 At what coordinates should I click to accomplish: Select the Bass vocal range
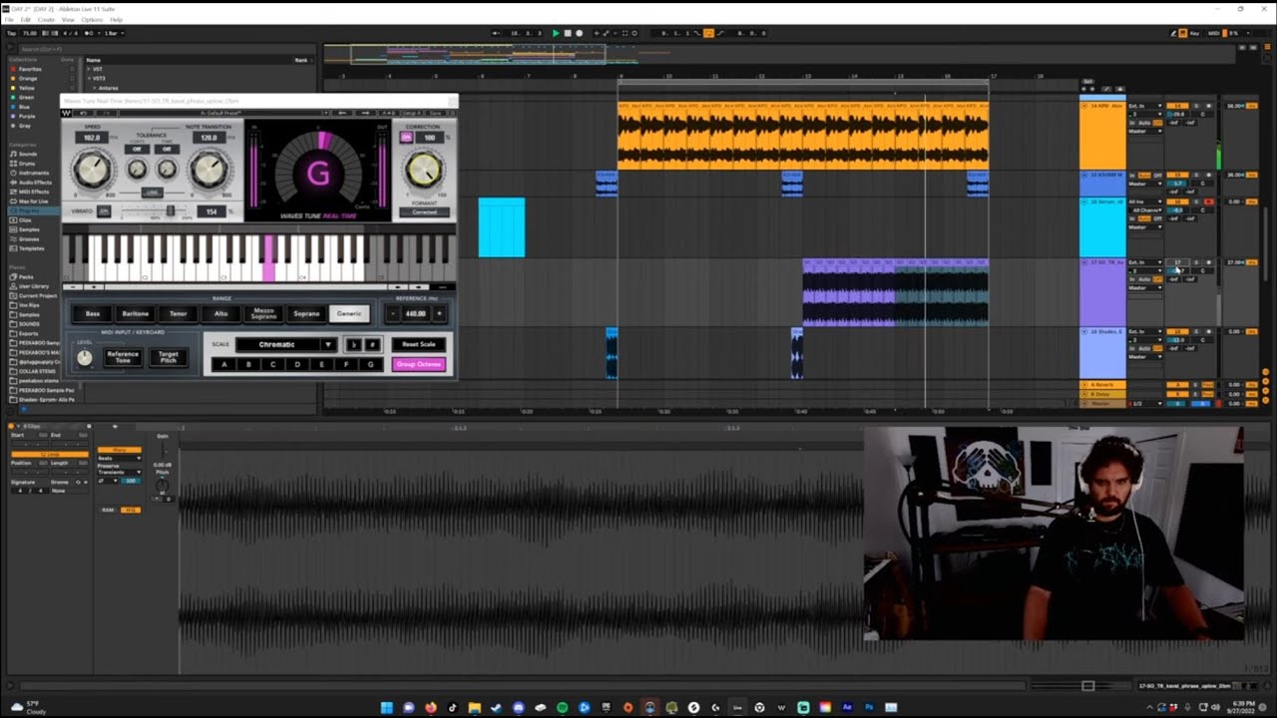pos(93,313)
